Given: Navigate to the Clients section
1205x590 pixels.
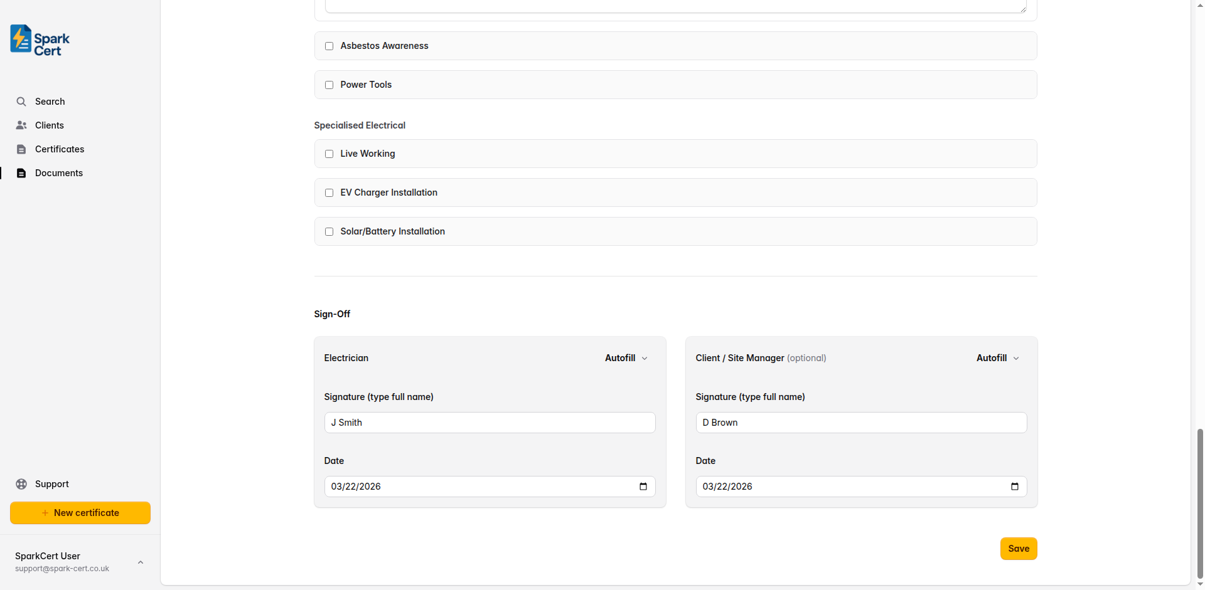Looking at the screenshot, I should click(49, 125).
